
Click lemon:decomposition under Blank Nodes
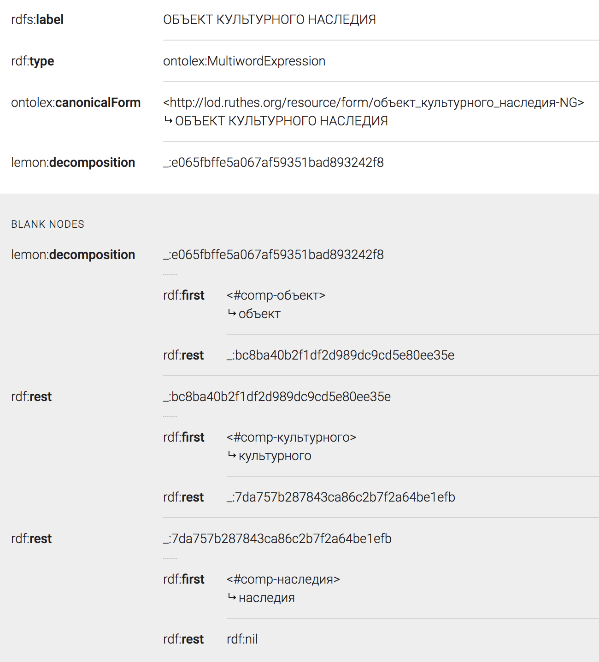pos(73,254)
